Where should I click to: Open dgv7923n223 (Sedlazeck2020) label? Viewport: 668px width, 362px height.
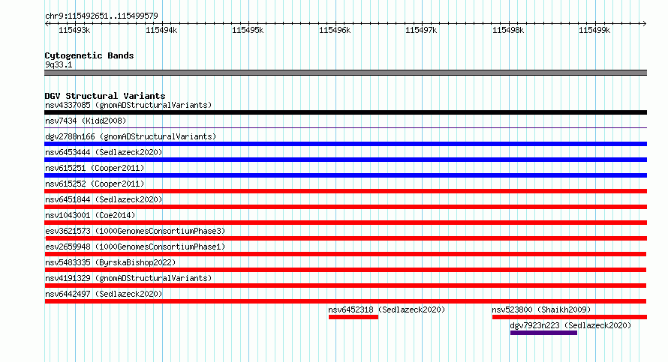[570, 325]
